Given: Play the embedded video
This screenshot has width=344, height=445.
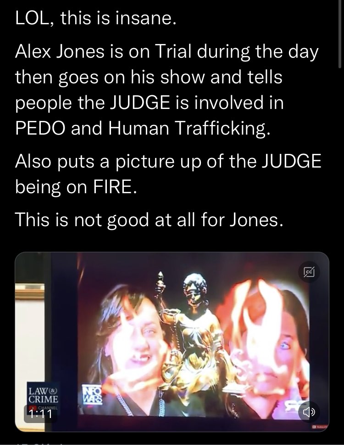Looking at the screenshot, I should (x=172, y=342).
